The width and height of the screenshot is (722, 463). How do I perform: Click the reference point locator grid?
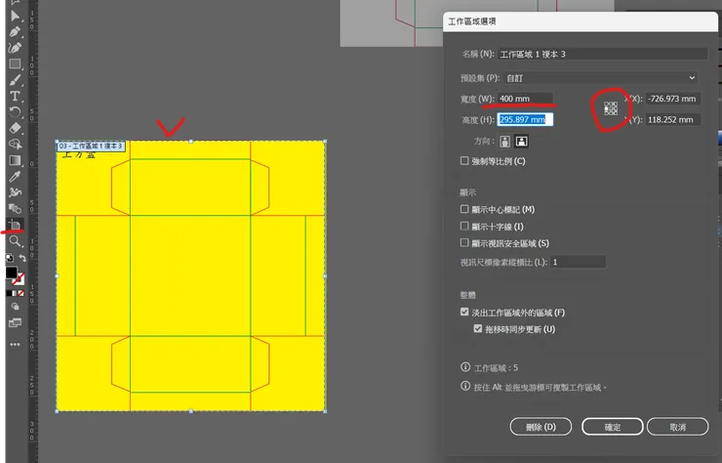611,108
